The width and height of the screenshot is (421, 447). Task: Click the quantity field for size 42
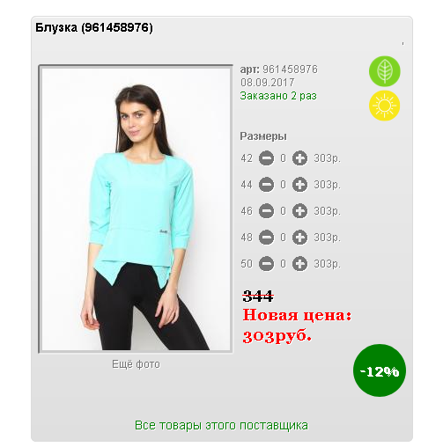tap(283, 158)
